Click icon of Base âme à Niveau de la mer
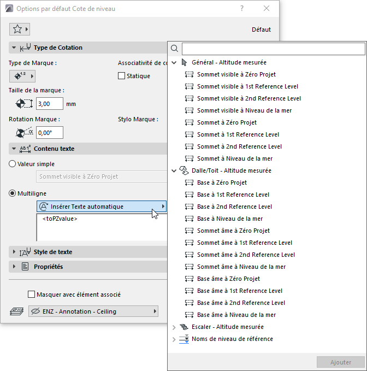 [189, 315]
